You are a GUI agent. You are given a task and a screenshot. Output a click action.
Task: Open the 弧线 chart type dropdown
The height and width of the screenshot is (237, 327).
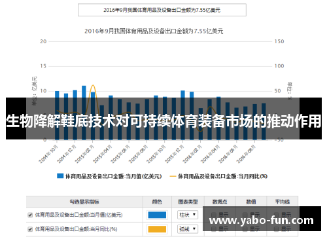188,229
